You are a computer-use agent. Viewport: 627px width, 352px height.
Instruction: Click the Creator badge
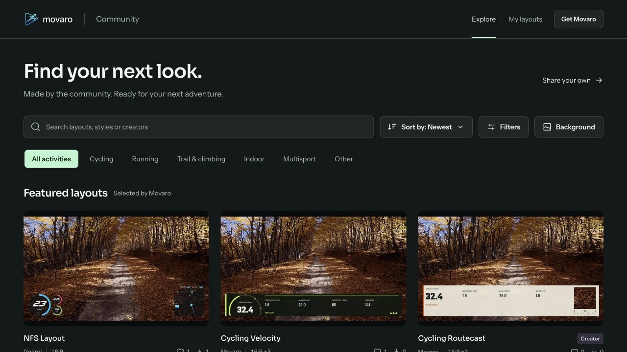click(590, 338)
